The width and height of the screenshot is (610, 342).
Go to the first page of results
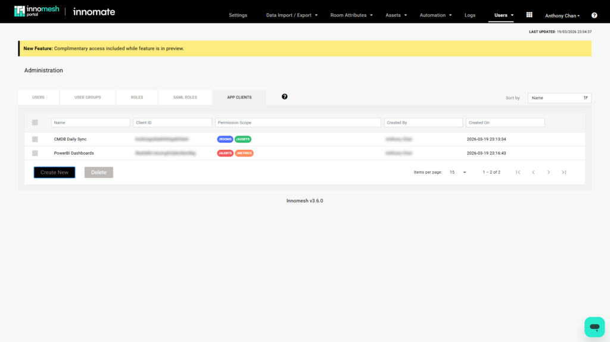pos(518,172)
